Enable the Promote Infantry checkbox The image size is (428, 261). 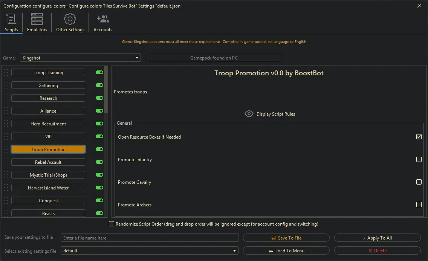click(419, 160)
